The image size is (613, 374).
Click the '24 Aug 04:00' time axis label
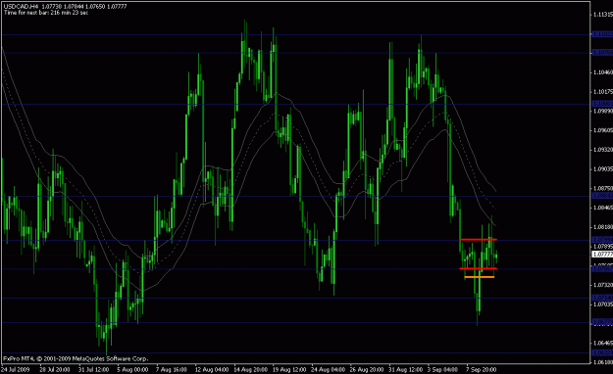(x=328, y=369)
